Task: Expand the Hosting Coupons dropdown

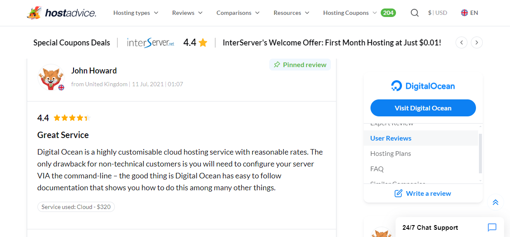Action: tap(350, 13)
